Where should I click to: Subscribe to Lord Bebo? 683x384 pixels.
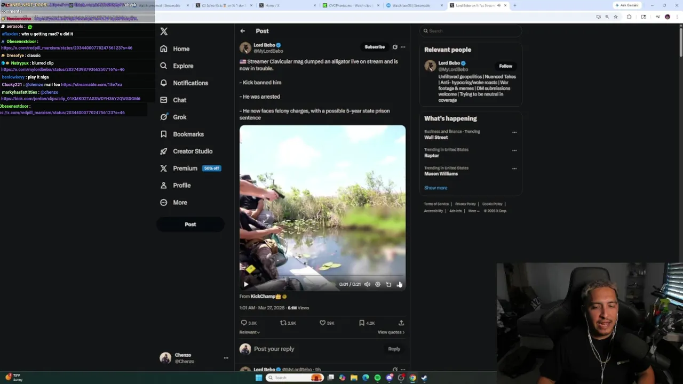[x=375, y=47]
